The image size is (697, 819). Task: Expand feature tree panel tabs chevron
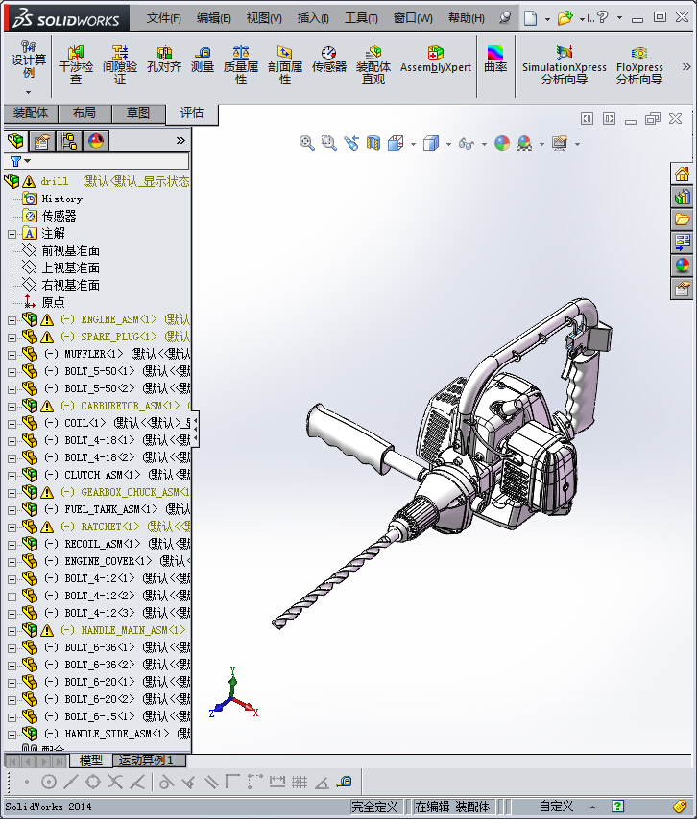coord(180,141)
